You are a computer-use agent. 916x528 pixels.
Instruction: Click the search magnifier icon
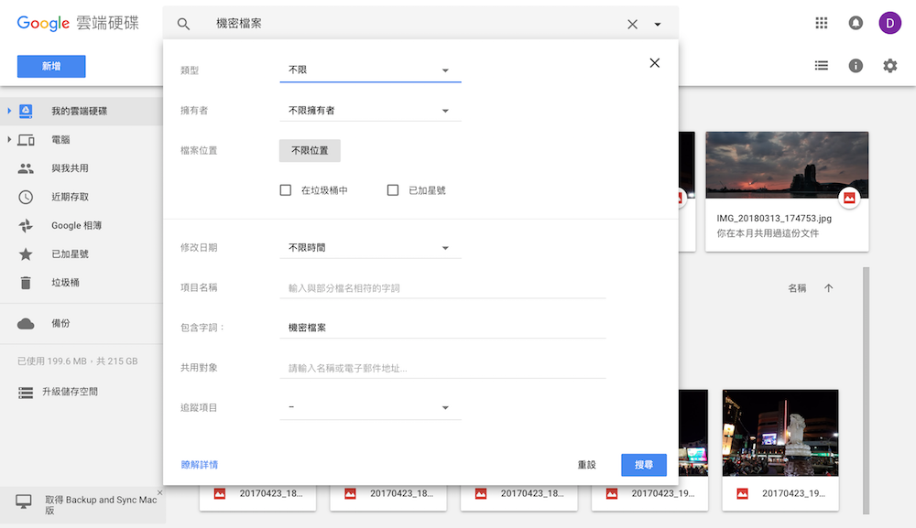(x=183, y=24)
